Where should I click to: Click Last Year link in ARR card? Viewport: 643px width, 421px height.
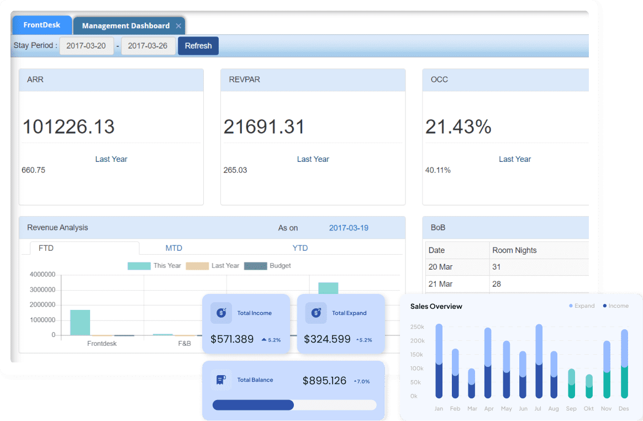(x=111, y=159)
